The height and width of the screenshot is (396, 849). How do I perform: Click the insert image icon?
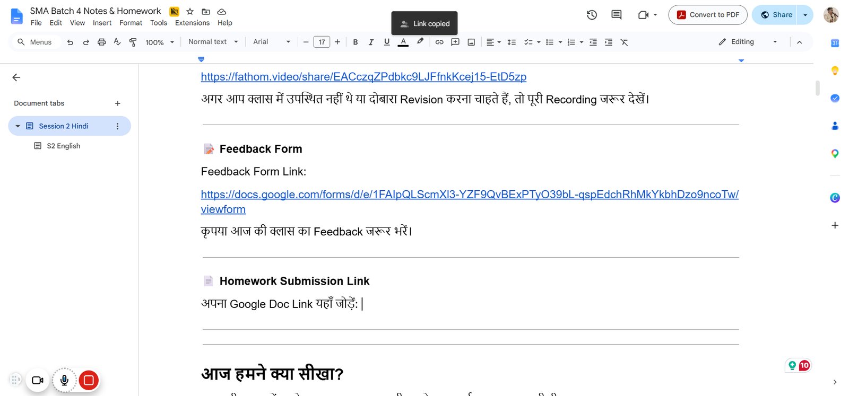[x=471, y=42]
